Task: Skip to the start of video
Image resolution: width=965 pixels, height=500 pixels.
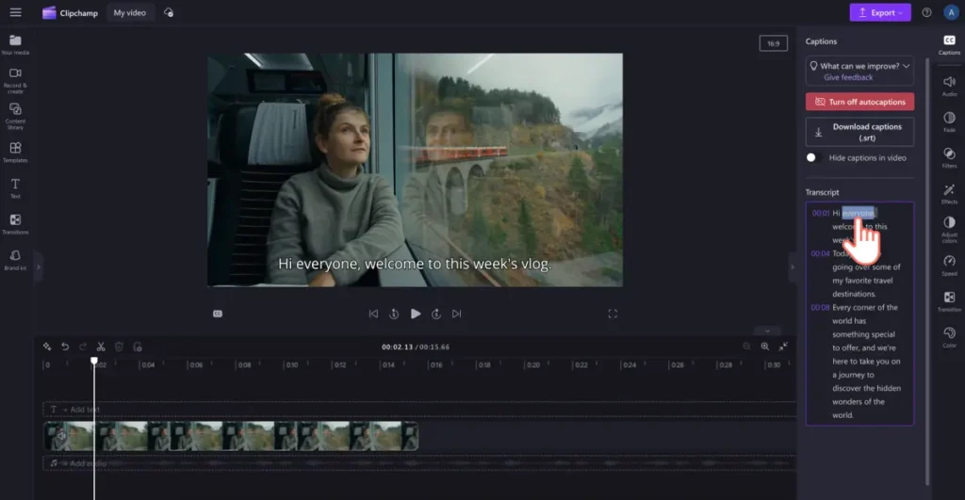Action: [x=373, y=314]
